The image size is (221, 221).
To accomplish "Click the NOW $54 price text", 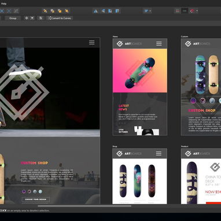I will (213, 192).
